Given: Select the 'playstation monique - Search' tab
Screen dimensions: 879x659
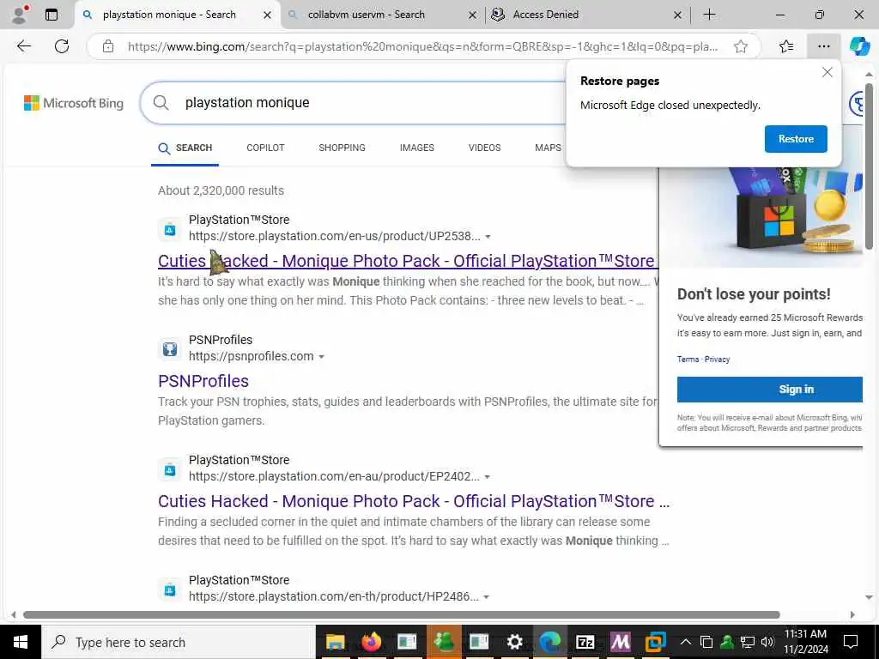Looking at the screenshot, I should point(169,15).
